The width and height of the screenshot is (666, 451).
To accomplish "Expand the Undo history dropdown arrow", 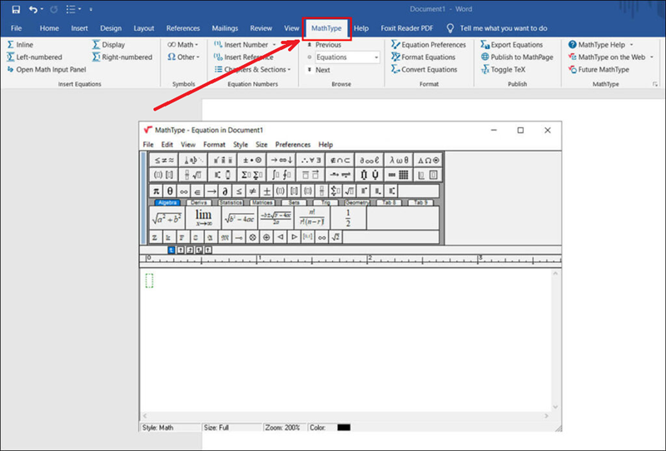I will pos(42,9).
